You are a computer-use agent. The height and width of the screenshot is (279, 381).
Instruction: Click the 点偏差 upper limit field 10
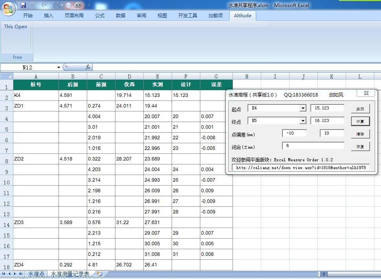tap(332, 133)
